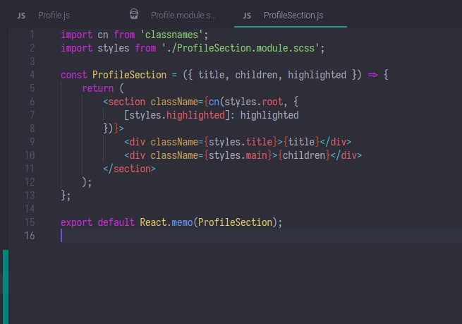Click the arrow operator on line 4
462x324 pixels.
pyautogui.click(x=372, y=76)
